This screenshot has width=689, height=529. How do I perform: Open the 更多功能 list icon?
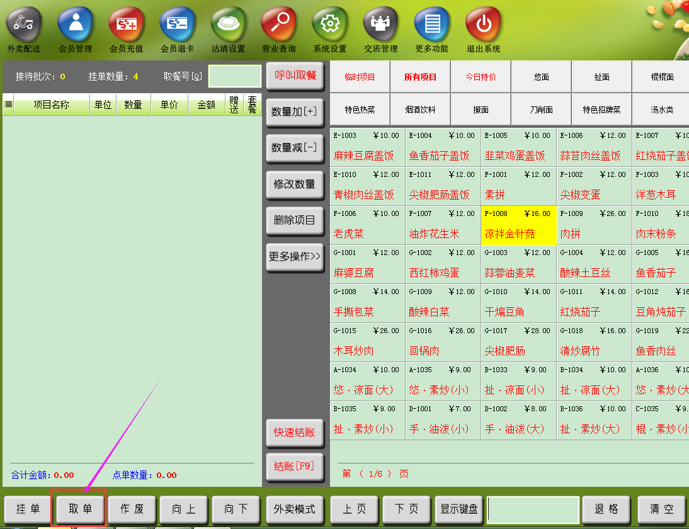(x=431, y=24)
